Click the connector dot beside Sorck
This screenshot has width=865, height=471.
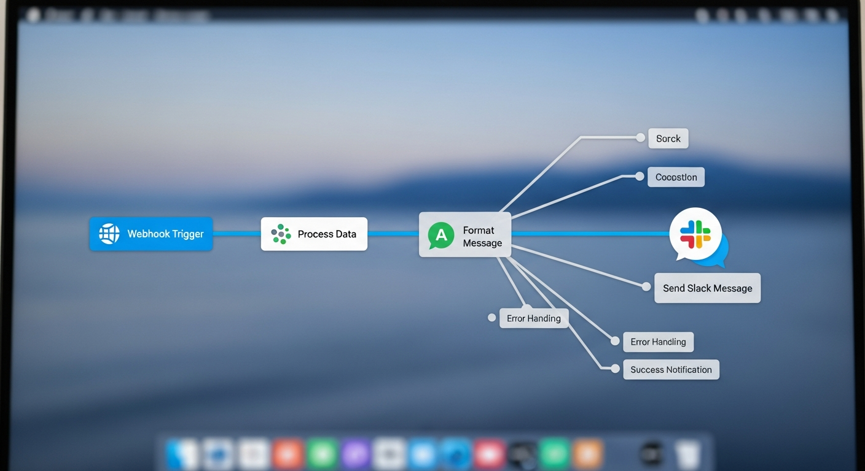(641, 137)
